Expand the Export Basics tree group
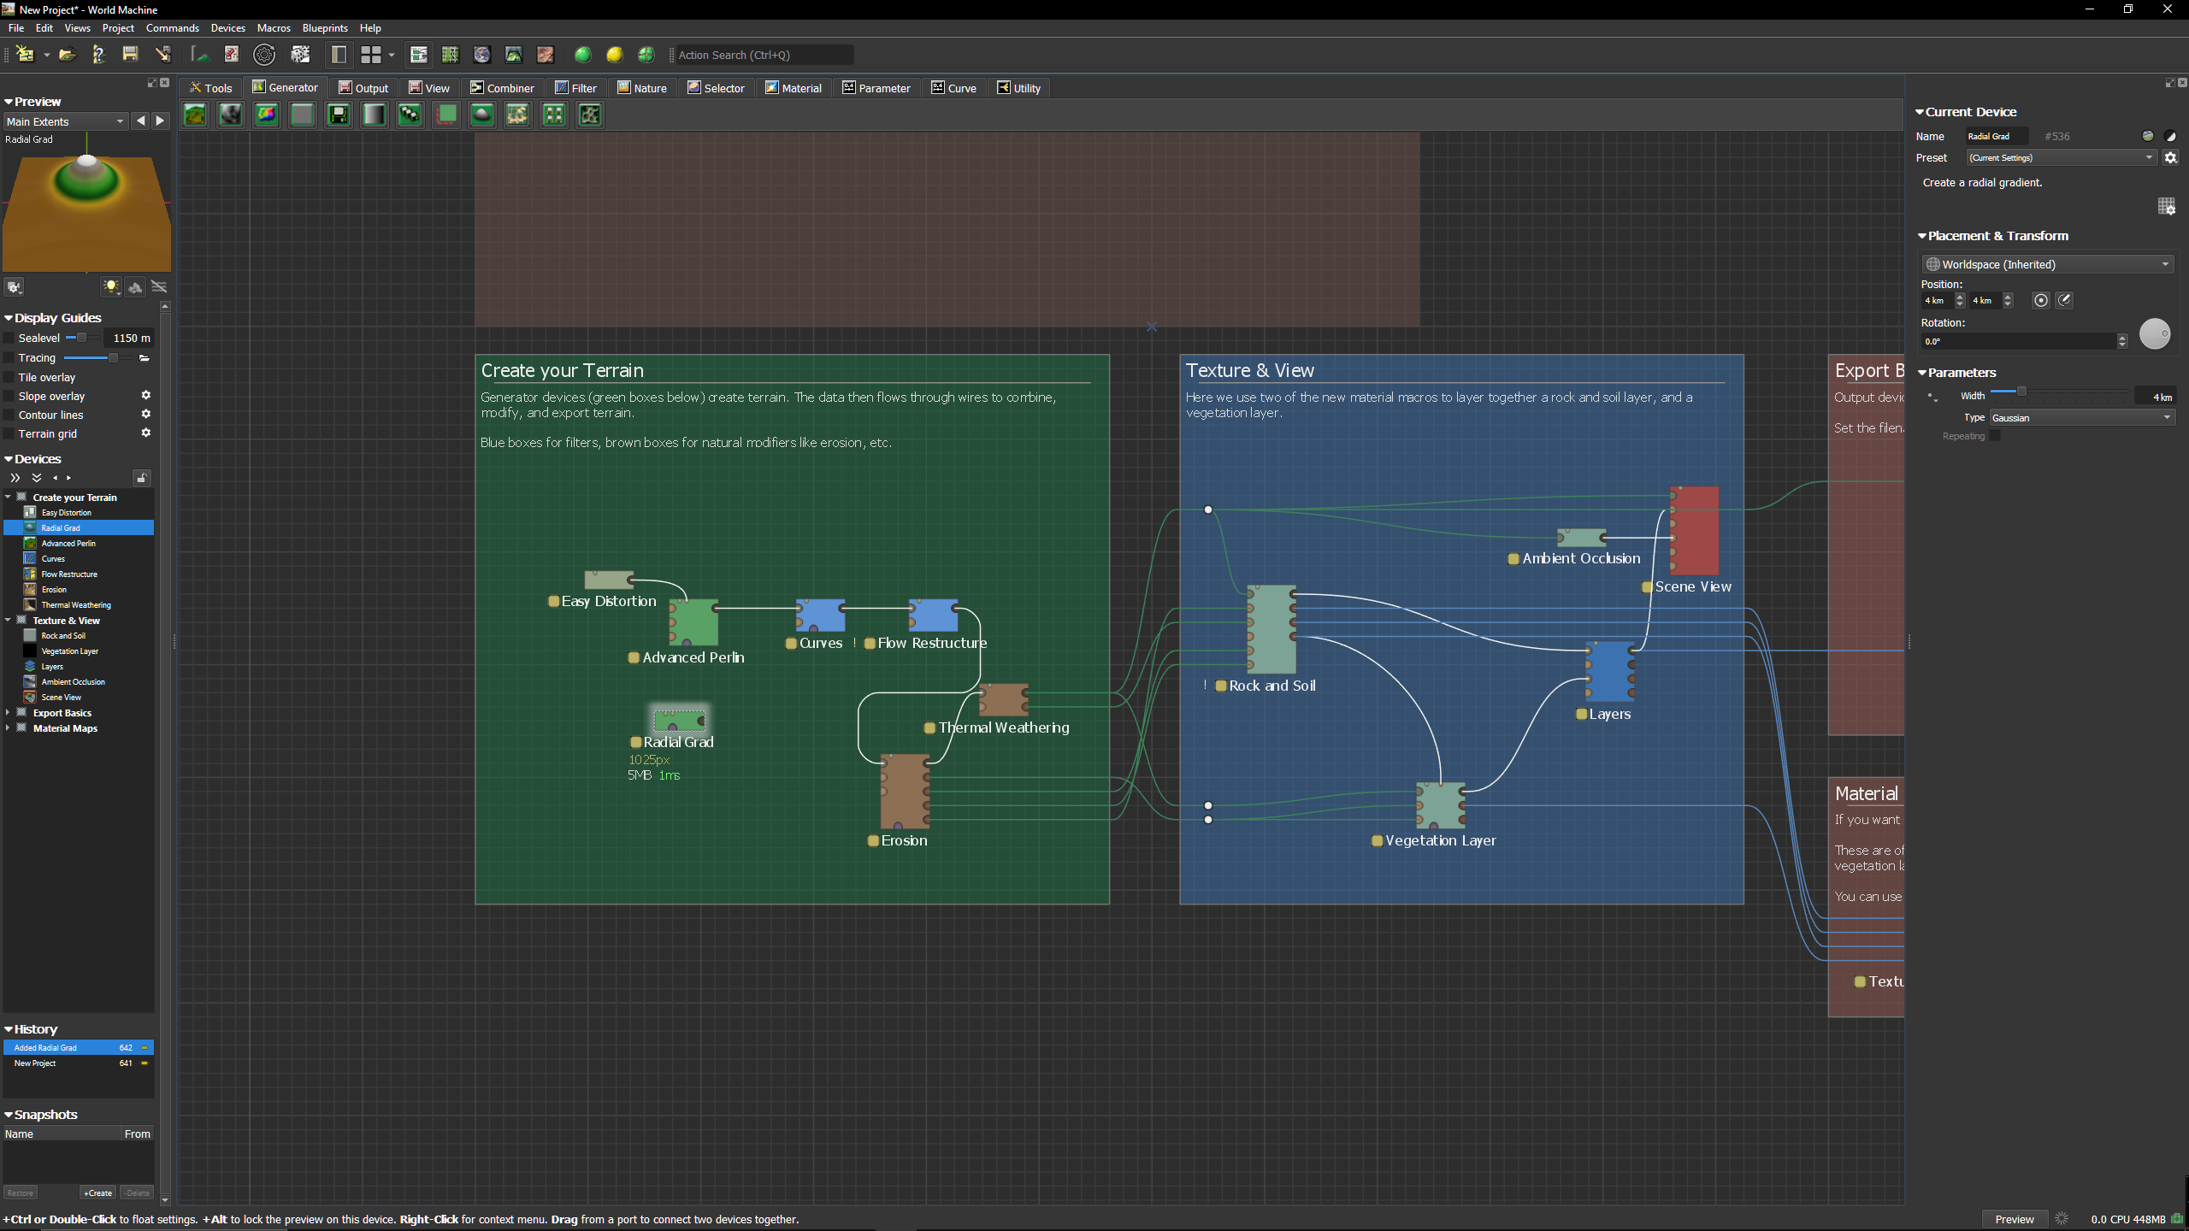 (x=9, y=712)
